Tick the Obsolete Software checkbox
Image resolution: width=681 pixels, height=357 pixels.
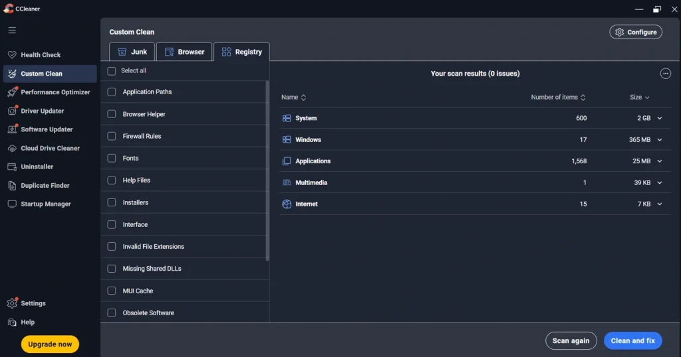(112, 313)
